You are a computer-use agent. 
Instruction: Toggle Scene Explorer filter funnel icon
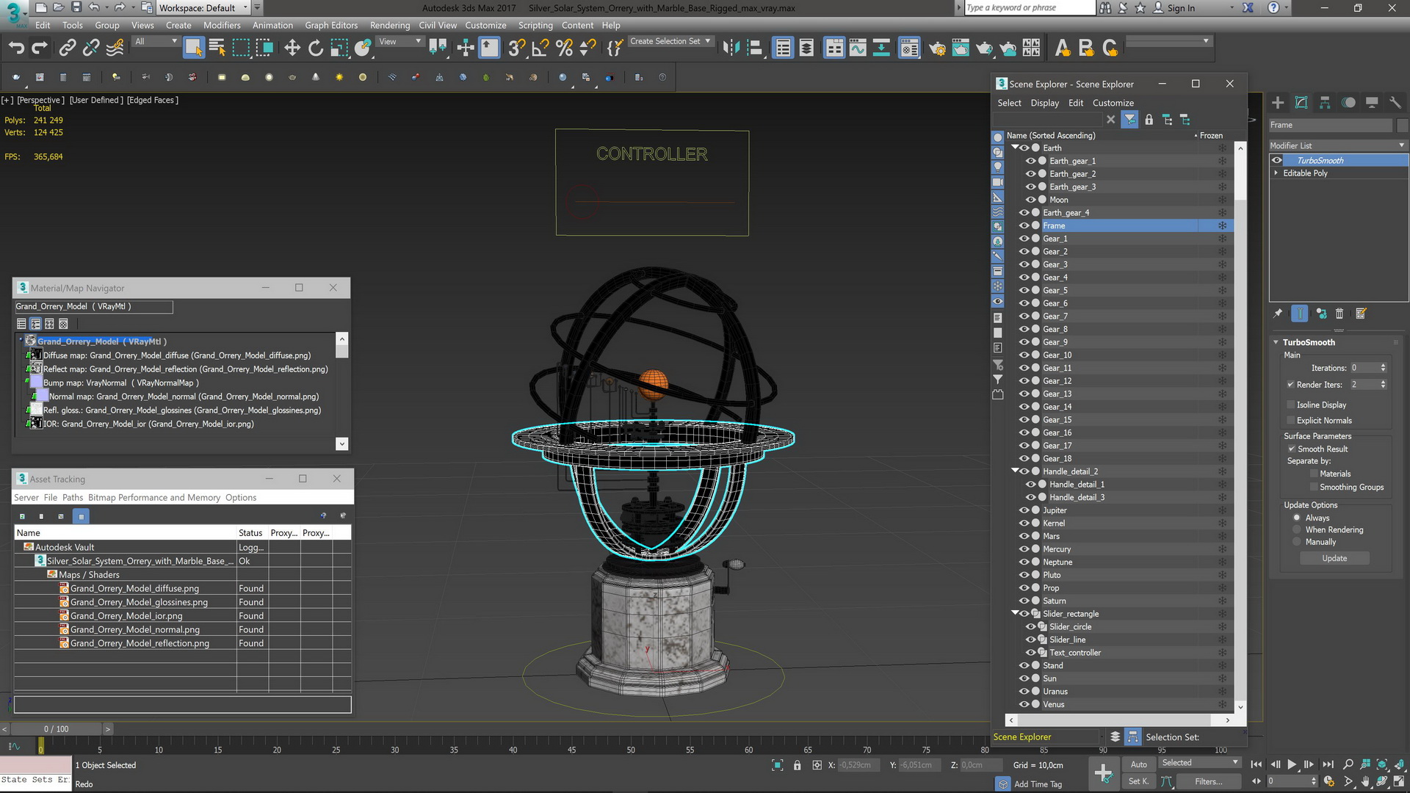(x=1129, y=120)
